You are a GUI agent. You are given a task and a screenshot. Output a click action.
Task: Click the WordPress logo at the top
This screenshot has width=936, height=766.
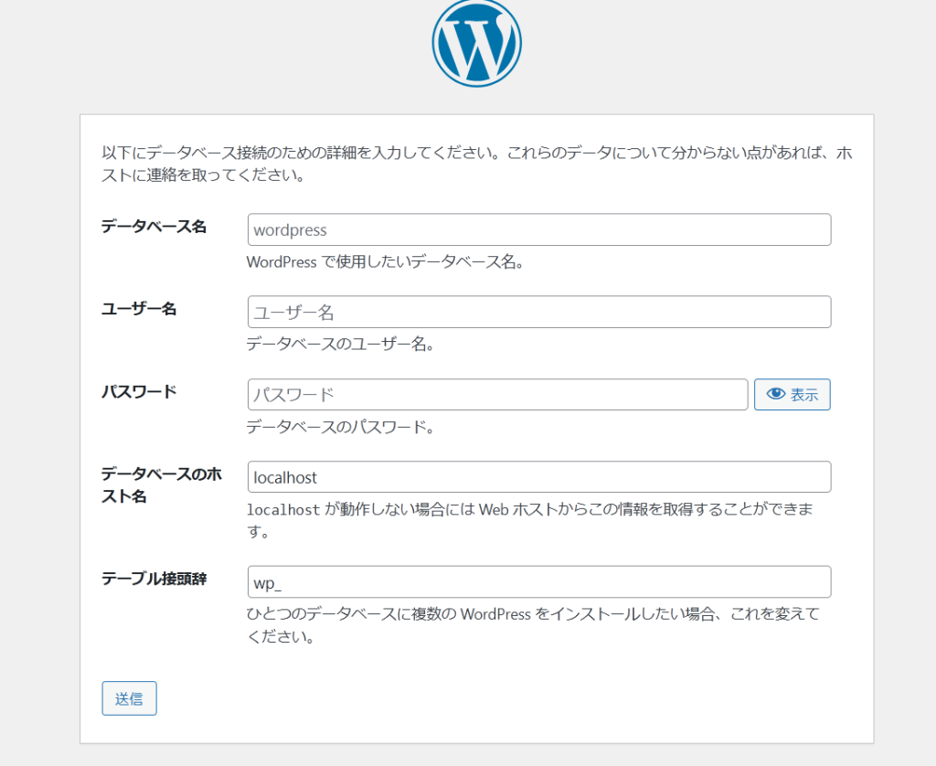476,42
